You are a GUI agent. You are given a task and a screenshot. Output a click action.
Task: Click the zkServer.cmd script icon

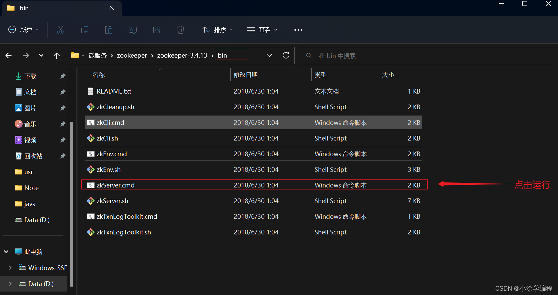[90, 185]
